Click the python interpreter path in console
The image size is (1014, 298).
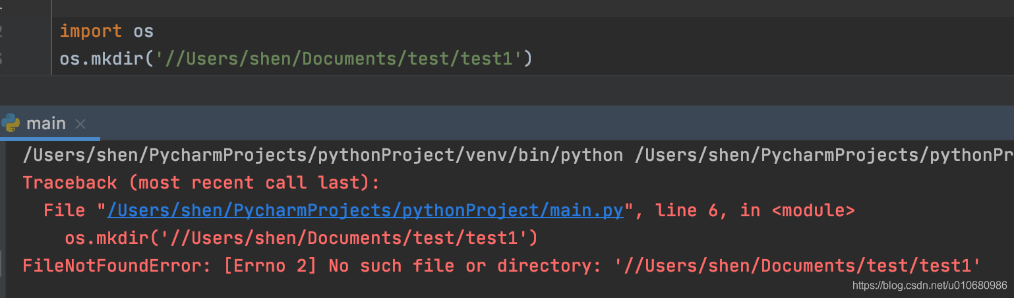tap(323, 155)
